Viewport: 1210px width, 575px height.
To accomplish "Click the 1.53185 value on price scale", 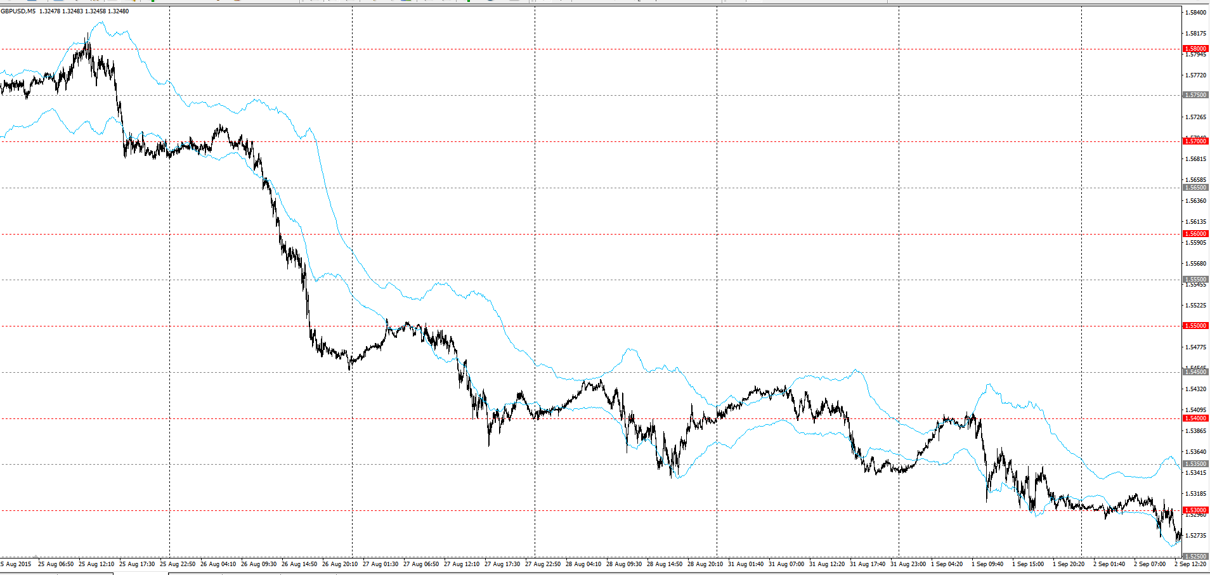I will (1196, 494).
